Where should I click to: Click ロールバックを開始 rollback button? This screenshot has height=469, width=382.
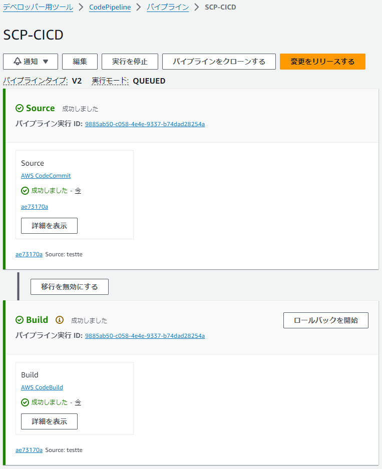tap(326, 320)
